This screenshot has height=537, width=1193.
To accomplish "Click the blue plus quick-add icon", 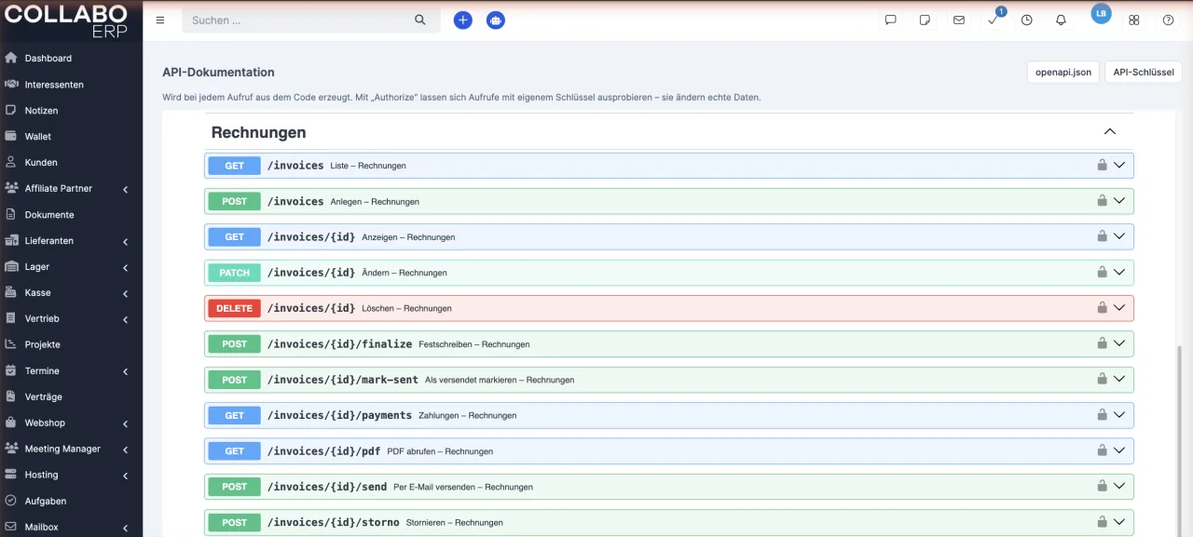I will click(x=463, y=20).
